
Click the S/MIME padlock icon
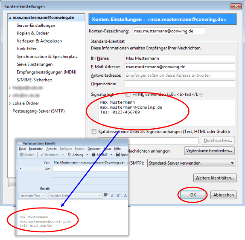tap(93, 154)
